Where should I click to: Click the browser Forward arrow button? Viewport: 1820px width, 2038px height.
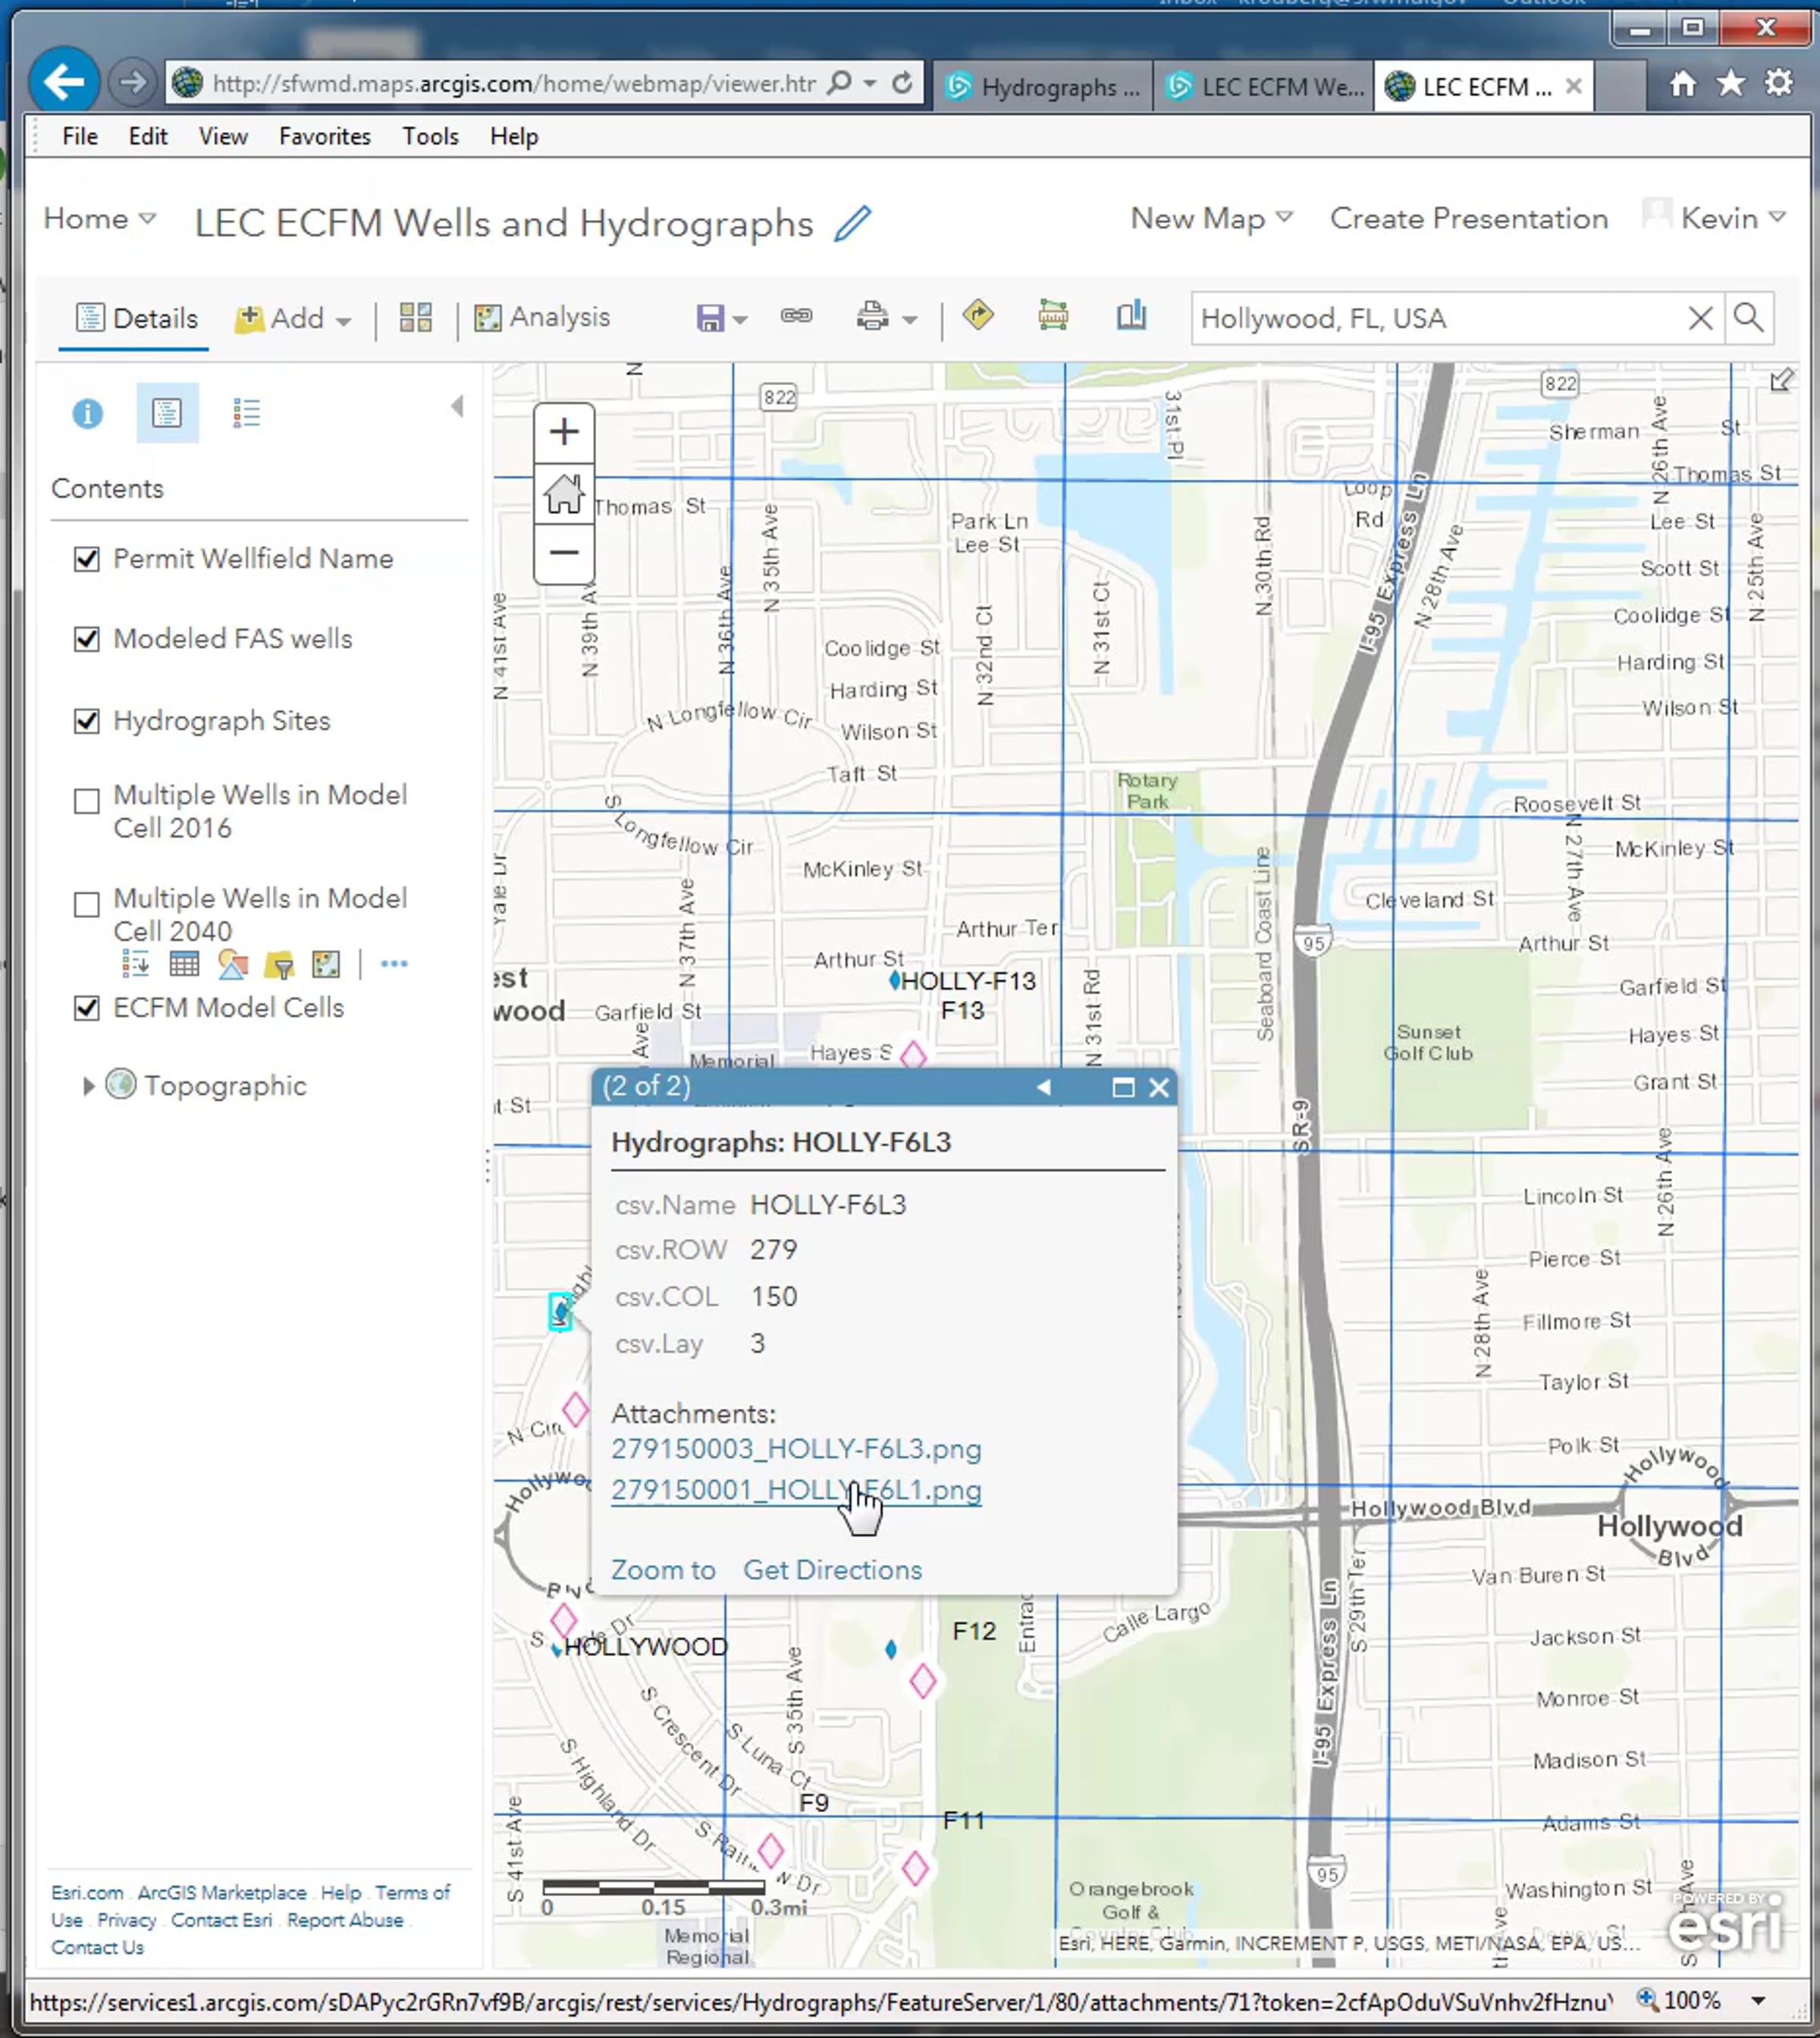click(x=131, y=82)
